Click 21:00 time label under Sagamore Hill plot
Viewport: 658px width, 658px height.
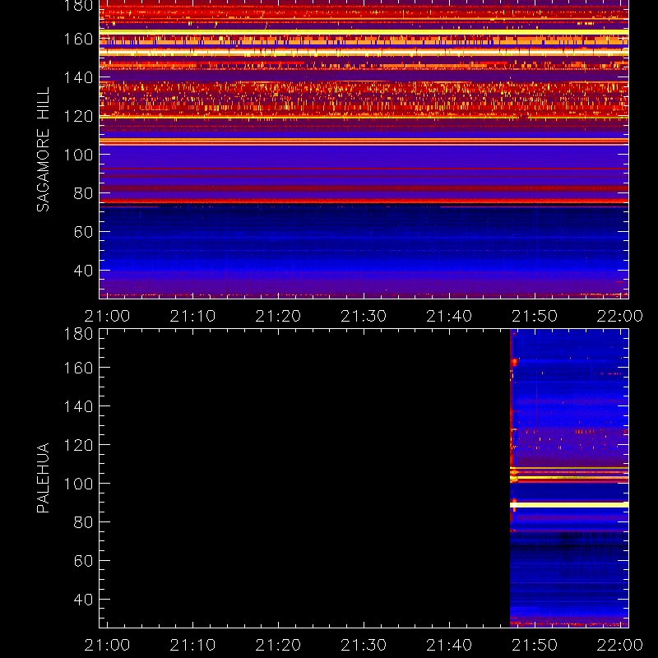107,316
